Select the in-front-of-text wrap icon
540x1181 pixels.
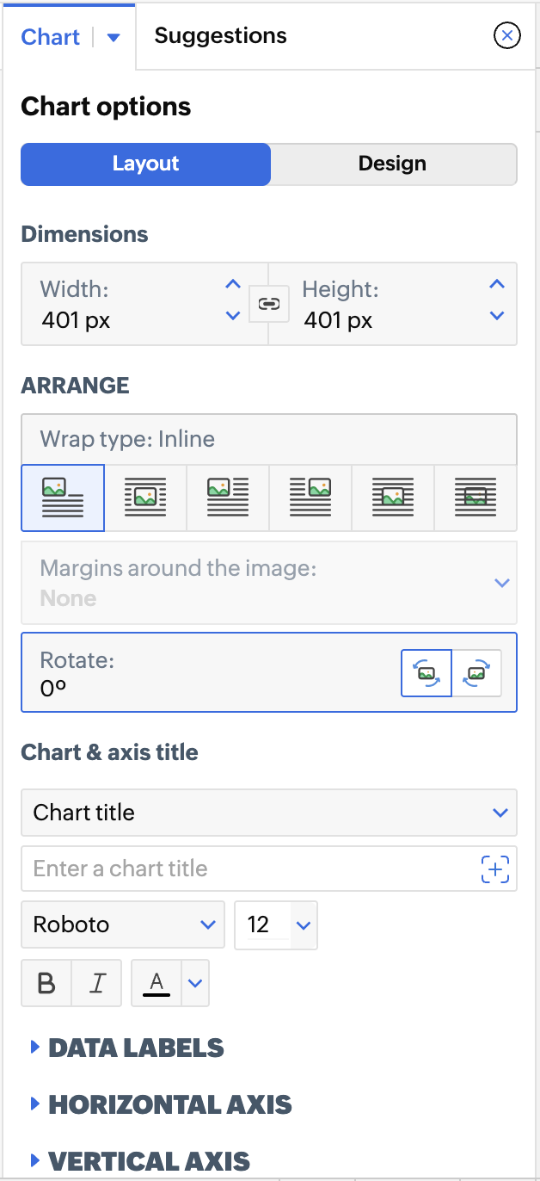click(x=393, y=498)
